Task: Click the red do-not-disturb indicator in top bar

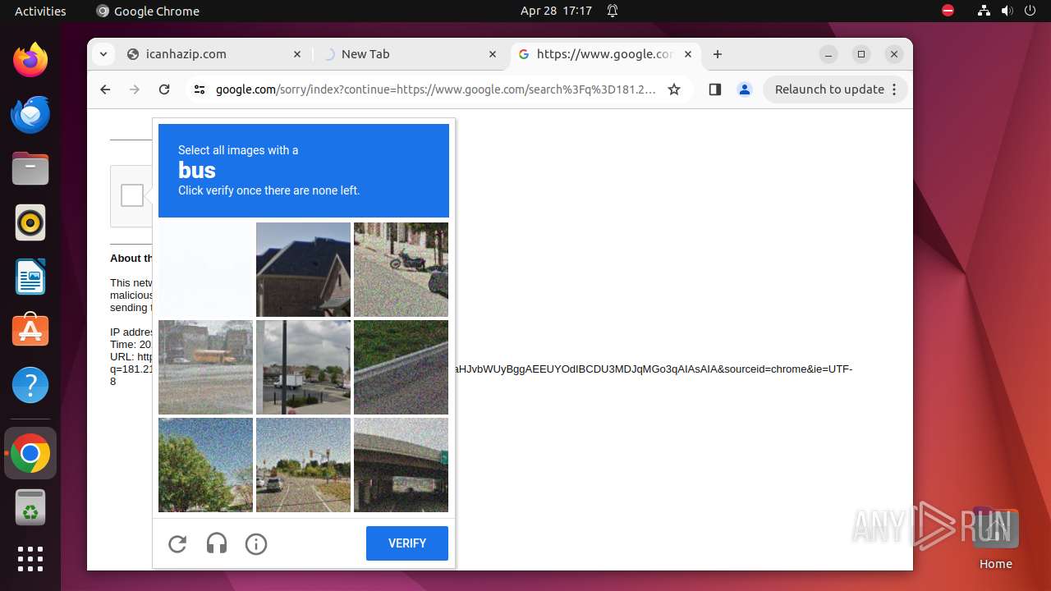Action: tap(948, 11)
